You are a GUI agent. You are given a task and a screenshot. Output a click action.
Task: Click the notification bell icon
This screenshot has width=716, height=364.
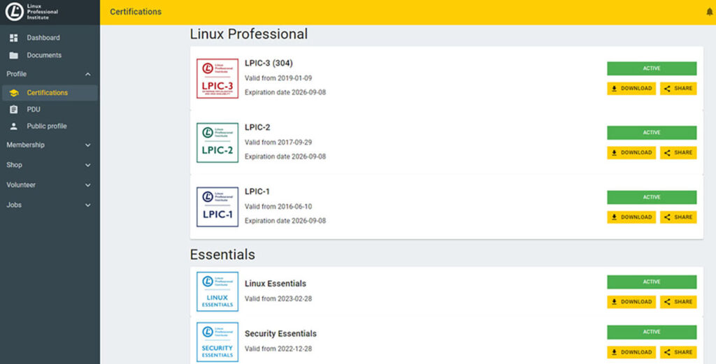[x=710, y=12]
